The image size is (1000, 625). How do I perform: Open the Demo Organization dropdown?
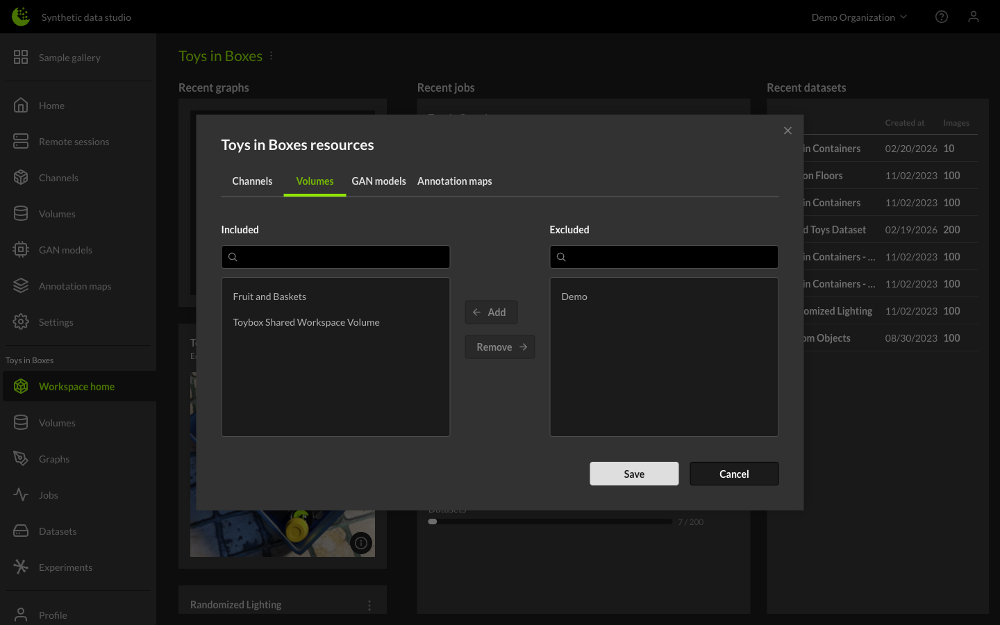(859, 16)
